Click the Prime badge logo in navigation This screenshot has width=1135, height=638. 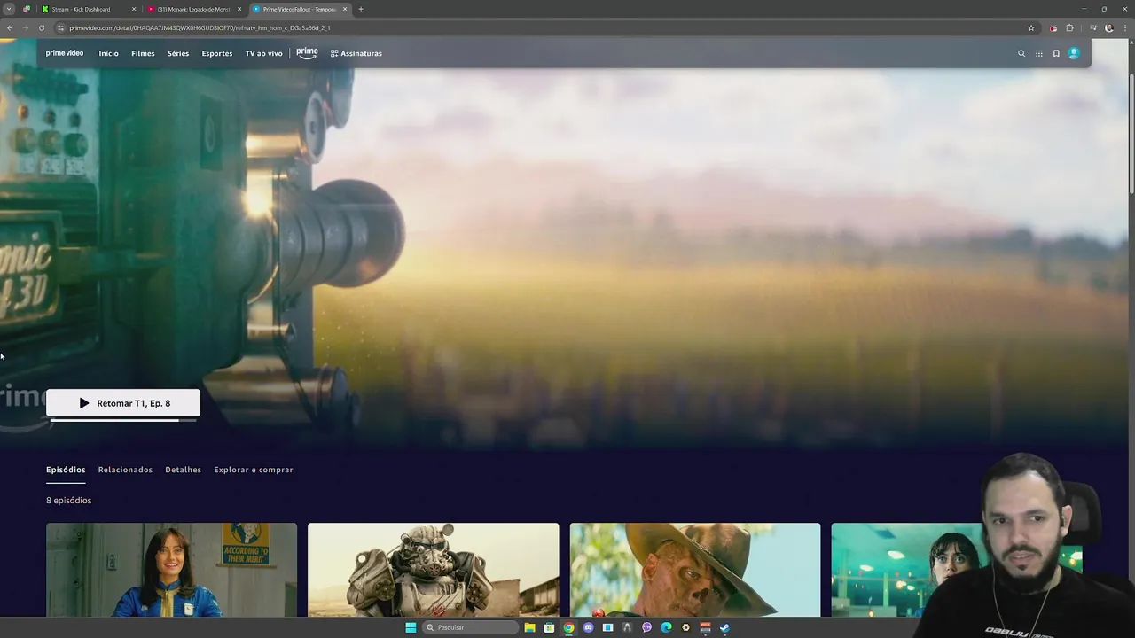307,53
